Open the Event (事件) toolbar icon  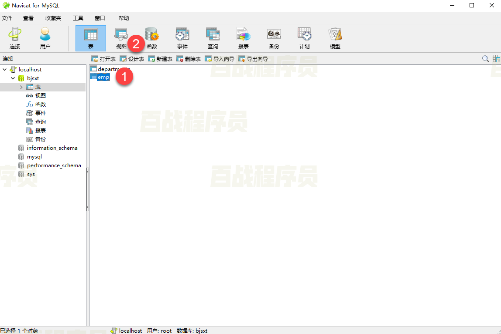(x=182, y=38)
